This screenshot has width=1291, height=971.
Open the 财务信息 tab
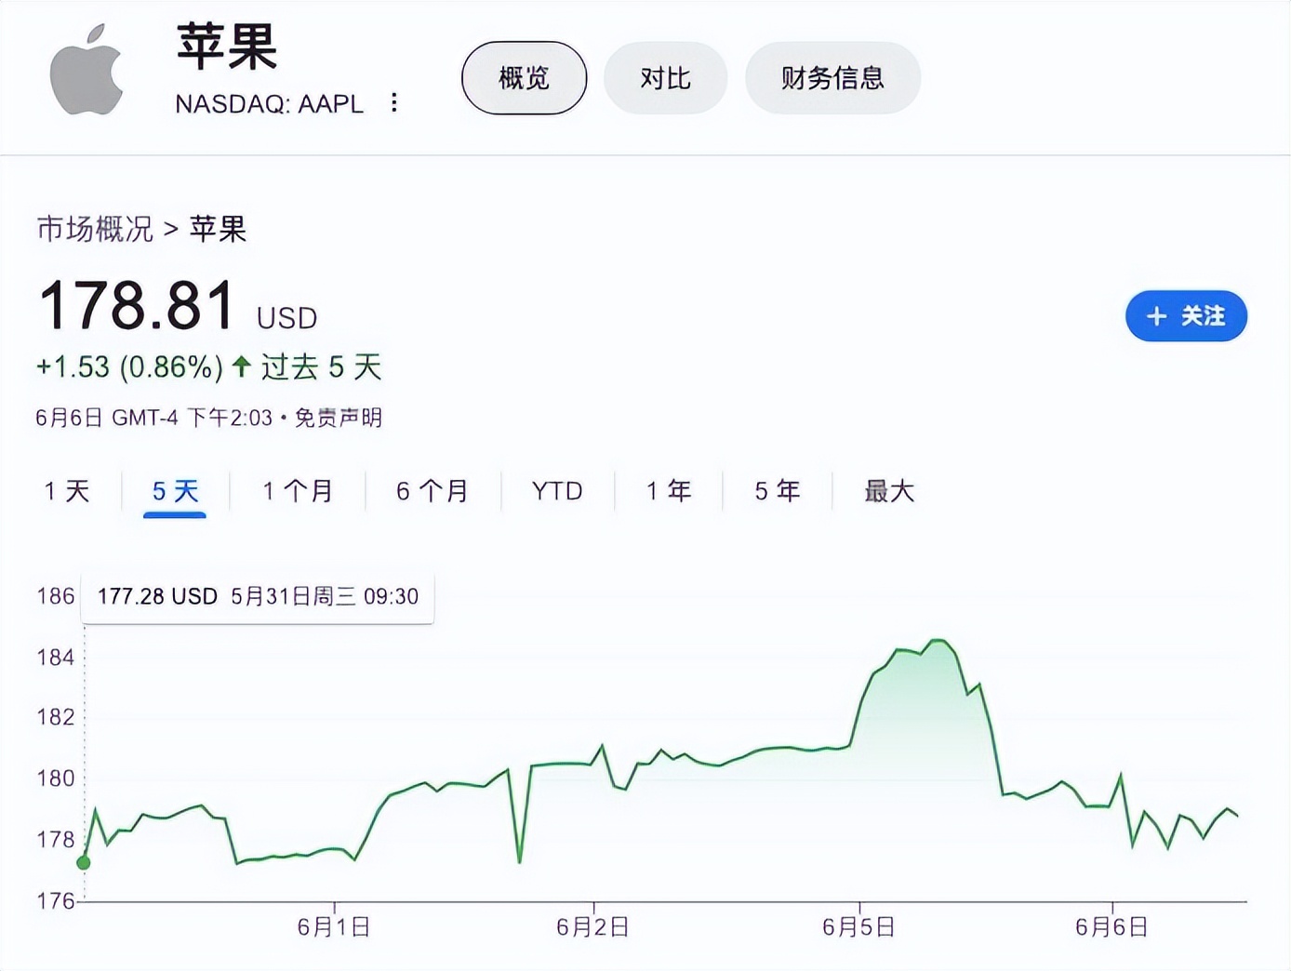832,78
